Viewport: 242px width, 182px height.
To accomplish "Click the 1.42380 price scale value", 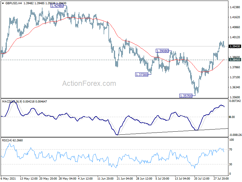I will coord(235,7).
